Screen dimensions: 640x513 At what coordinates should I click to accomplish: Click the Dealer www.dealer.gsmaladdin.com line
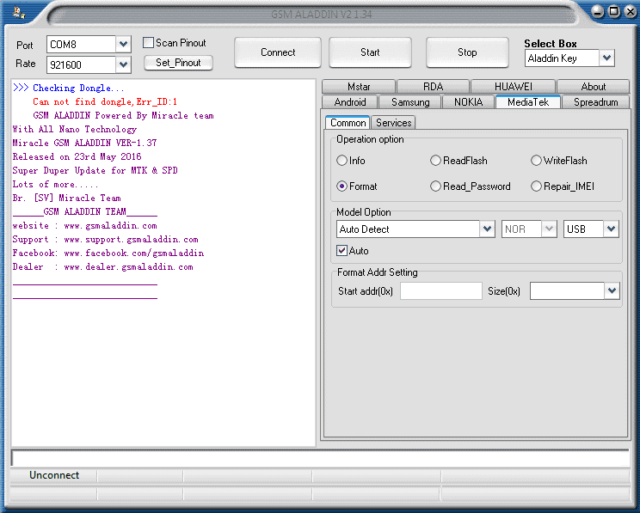coord(103,266)
